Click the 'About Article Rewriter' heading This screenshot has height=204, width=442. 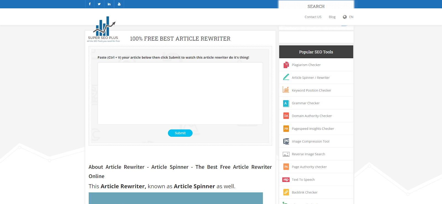(180, 171)
